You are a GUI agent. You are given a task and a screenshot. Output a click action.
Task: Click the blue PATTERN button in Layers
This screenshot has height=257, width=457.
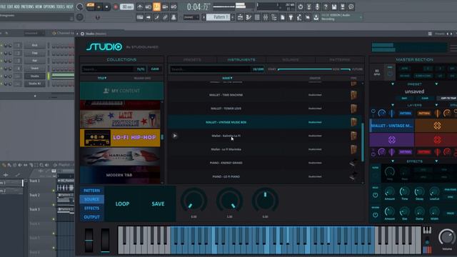(x=406, y=113)
